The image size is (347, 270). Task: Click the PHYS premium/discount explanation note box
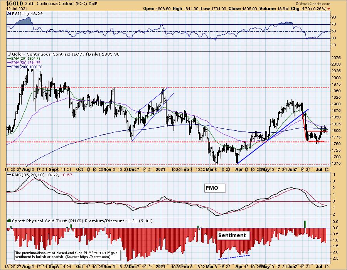click(x=67, y=255)
